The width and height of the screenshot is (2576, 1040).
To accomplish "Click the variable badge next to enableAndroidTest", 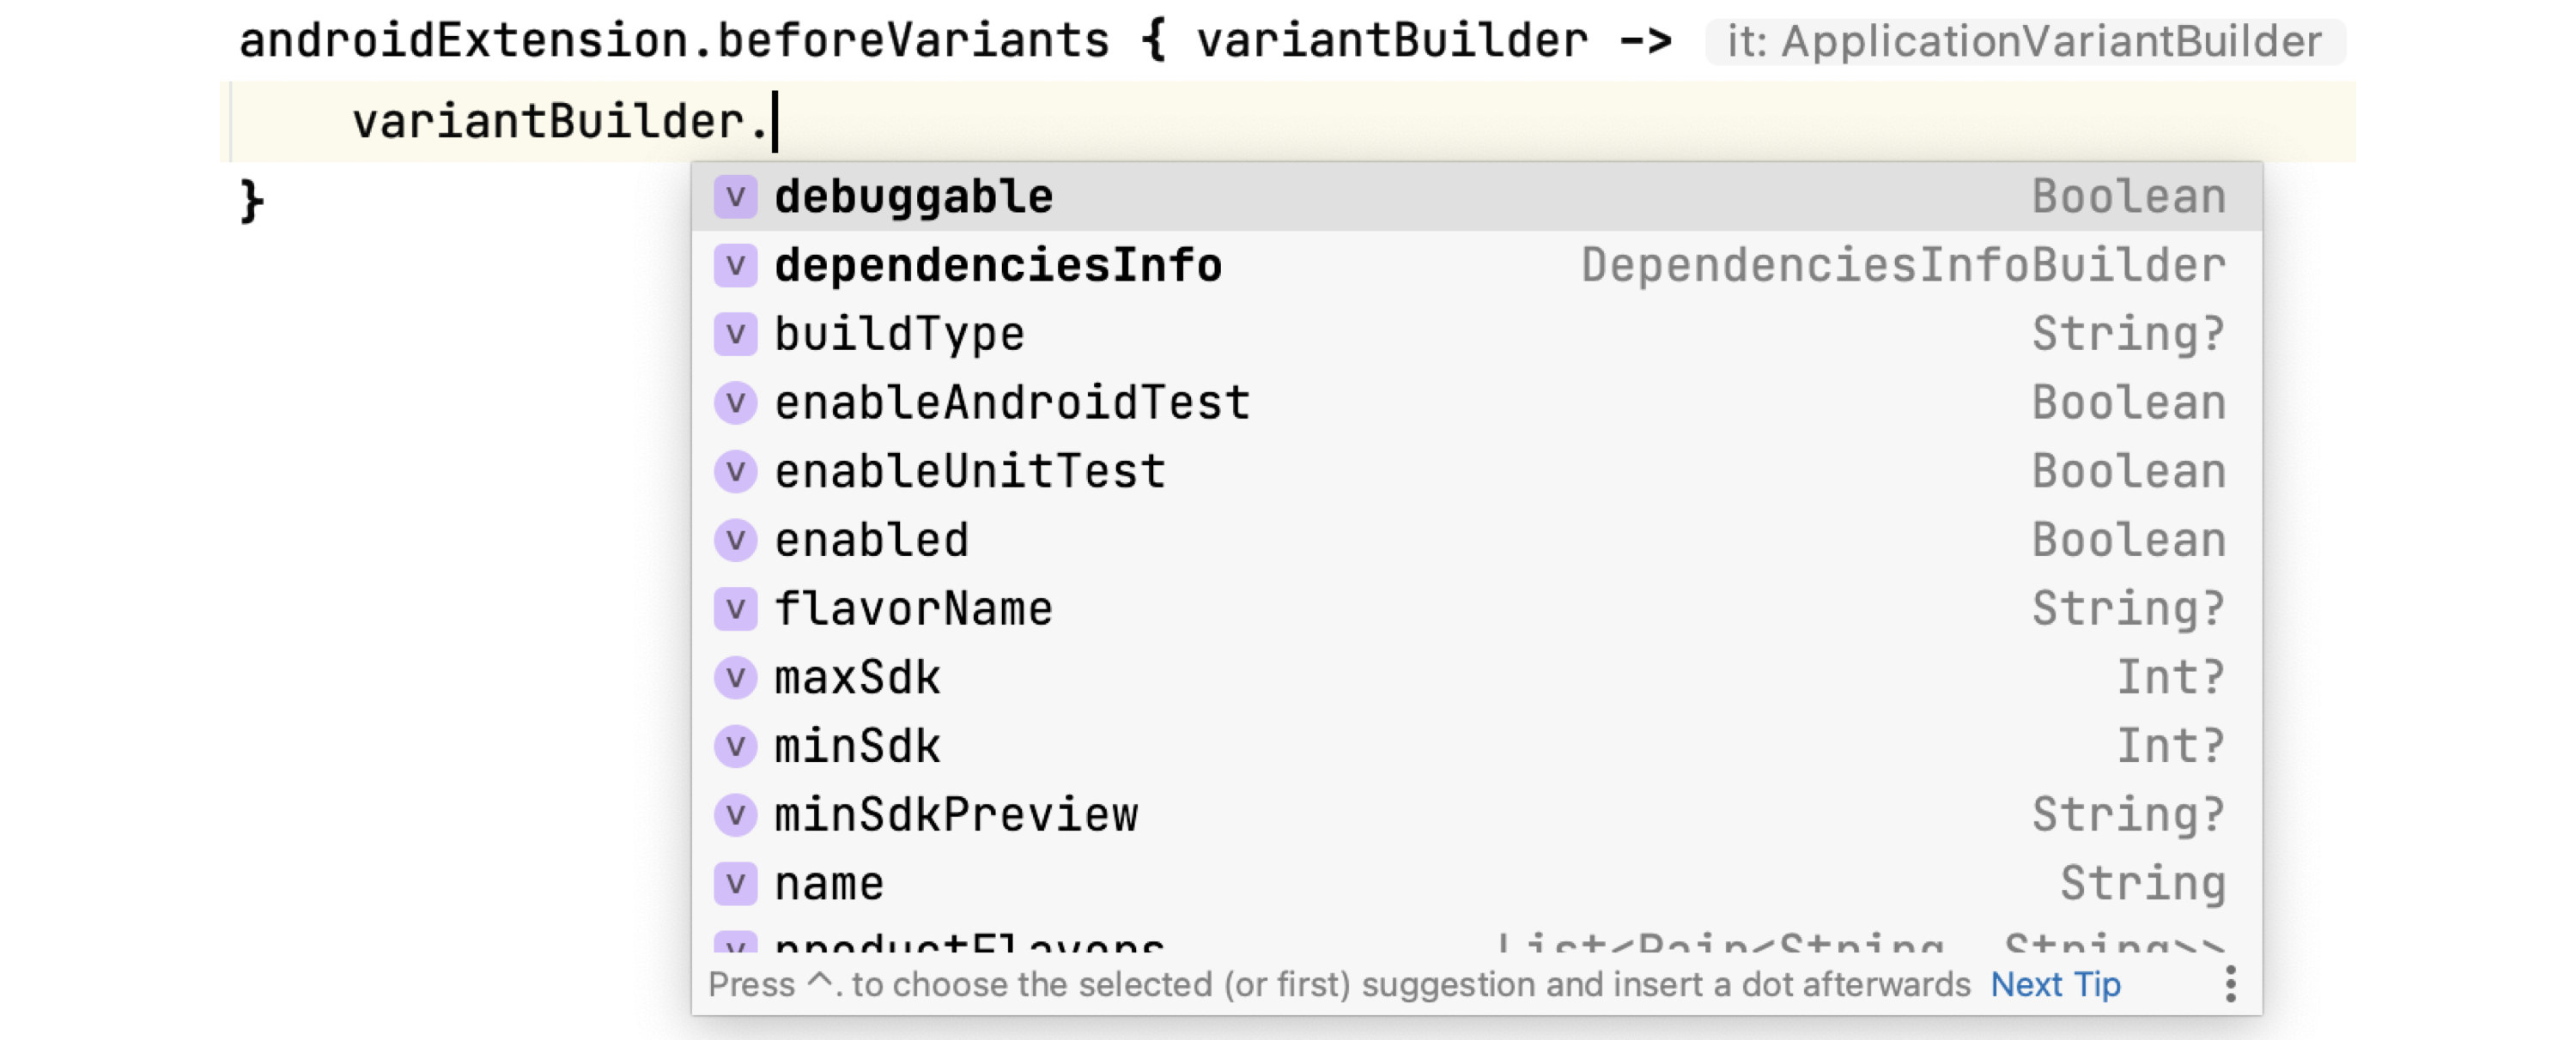I will [737, 402].
